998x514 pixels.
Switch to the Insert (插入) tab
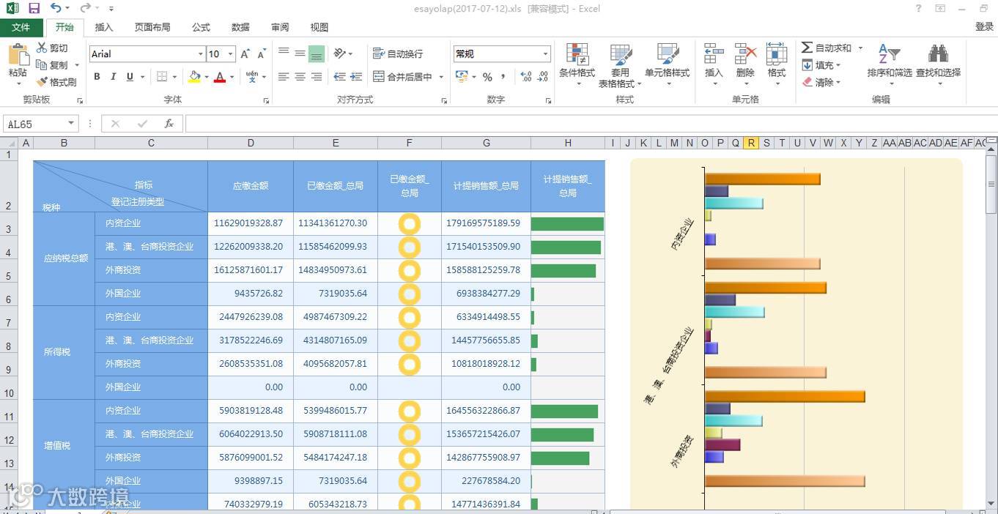pos(104,27)
